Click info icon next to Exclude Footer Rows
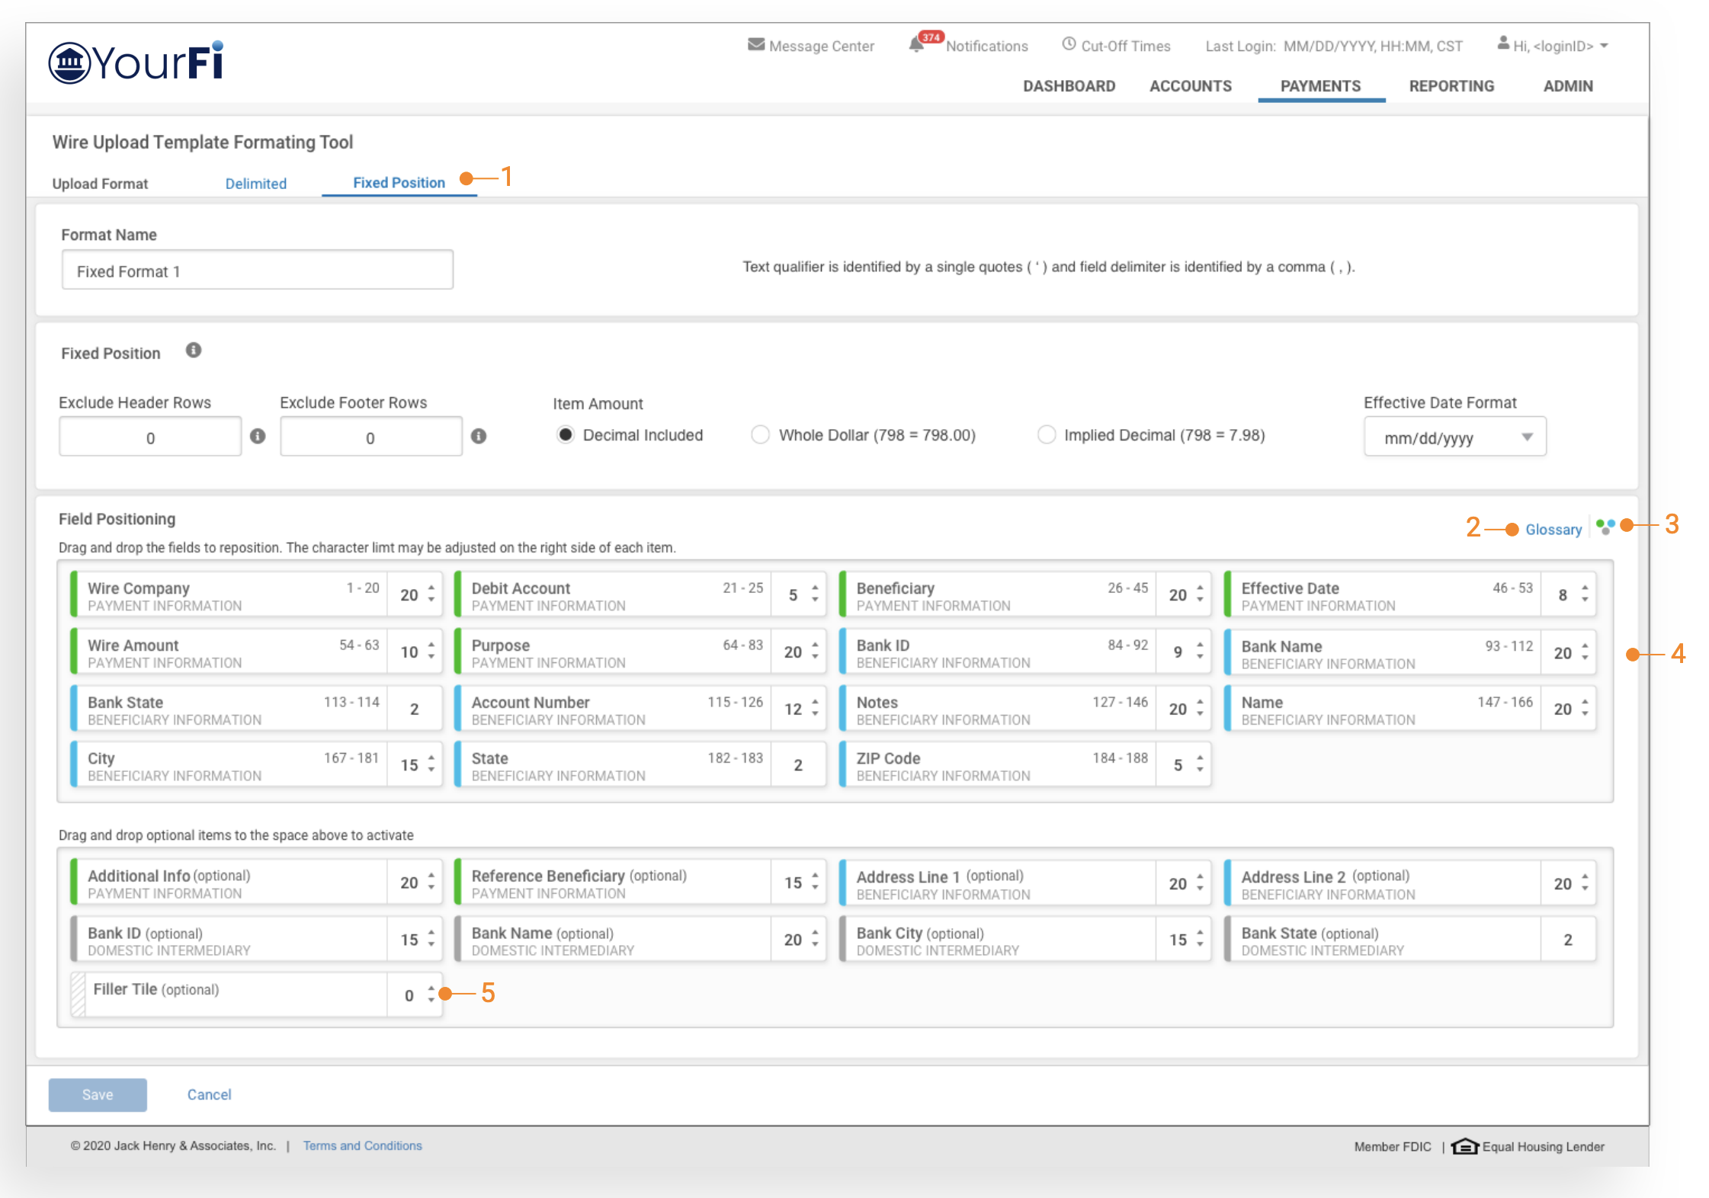Image resolution: width=1709 pixels, height=1198 pixels. pyautogui.click(x=479, y=436)
